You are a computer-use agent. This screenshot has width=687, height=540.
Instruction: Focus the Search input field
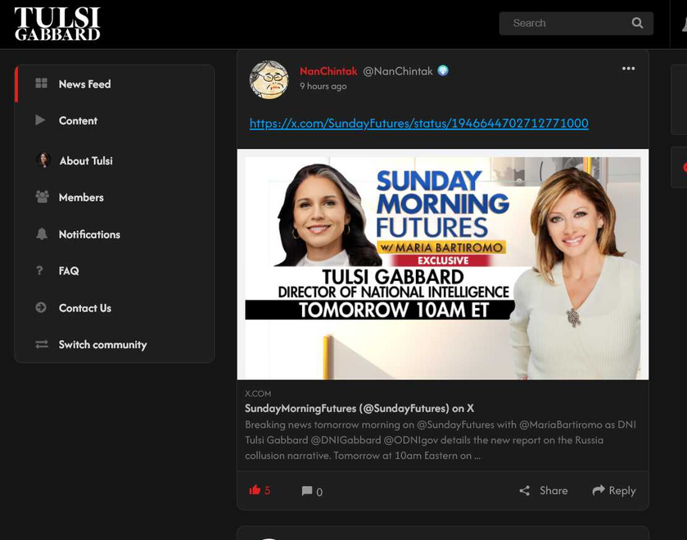(x=576, y=23)
